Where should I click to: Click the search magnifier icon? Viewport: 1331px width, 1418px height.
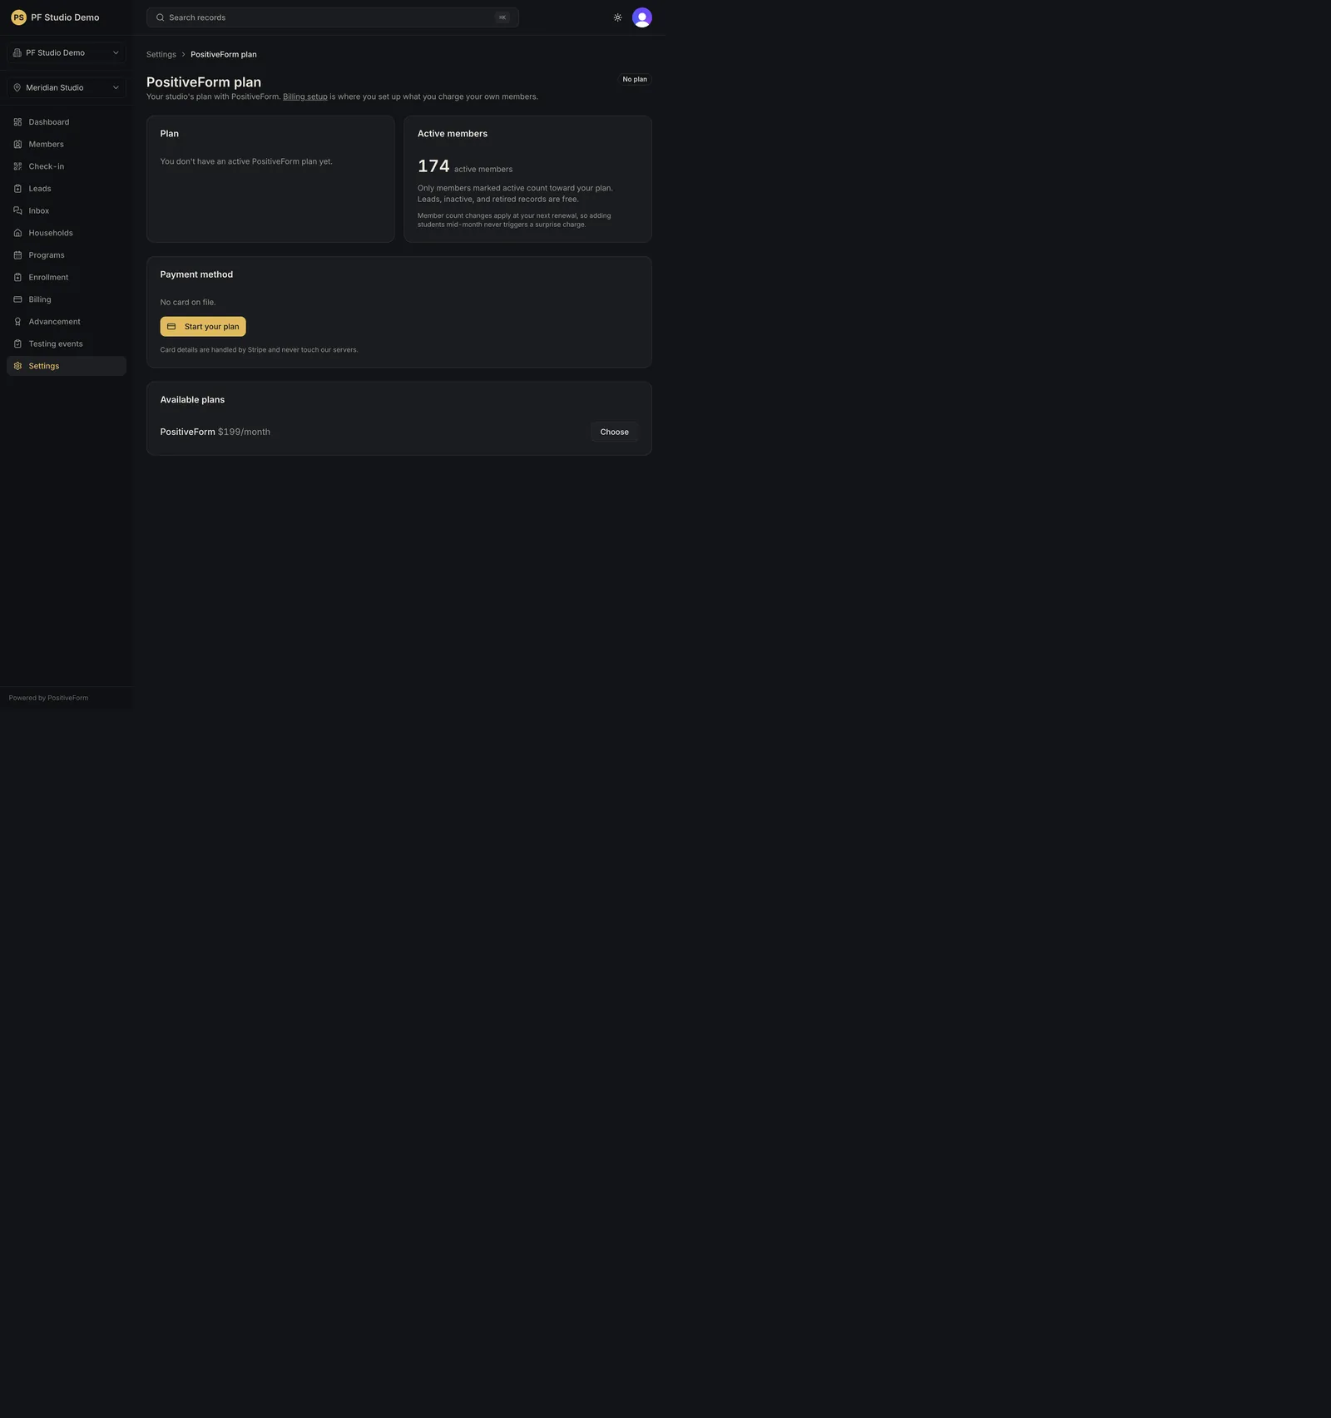pos(160,17)
